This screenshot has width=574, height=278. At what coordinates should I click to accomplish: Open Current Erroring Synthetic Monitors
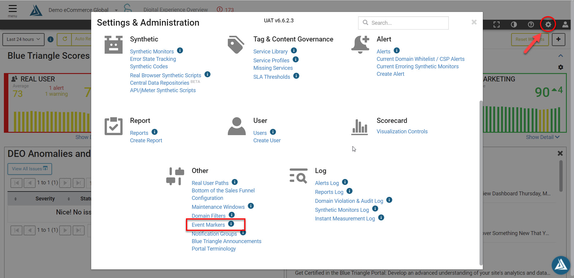[x=418, y=67]
